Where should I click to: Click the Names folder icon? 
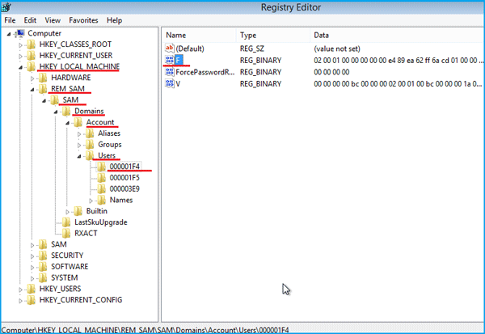tap(102, 200)
